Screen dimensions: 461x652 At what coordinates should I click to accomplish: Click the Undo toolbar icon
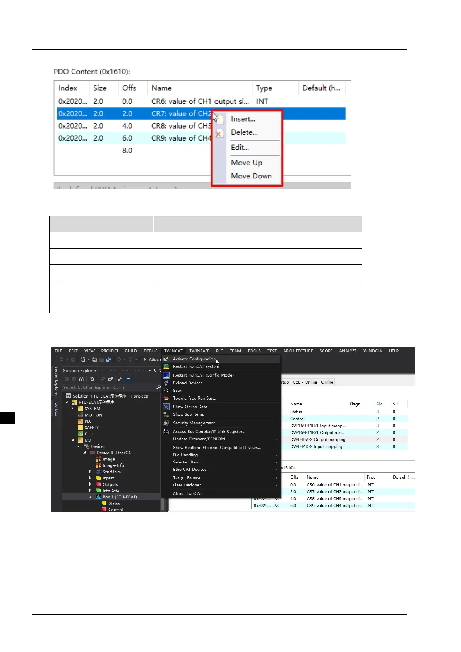[119, 360]
